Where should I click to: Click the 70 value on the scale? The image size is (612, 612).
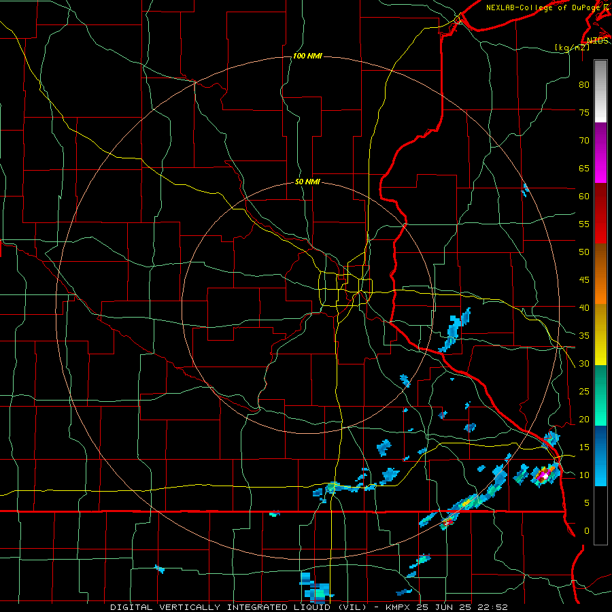(584, 141)
